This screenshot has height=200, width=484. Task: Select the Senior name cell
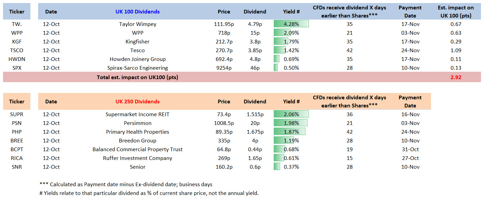pyautogui.click(x=138, y=167)
